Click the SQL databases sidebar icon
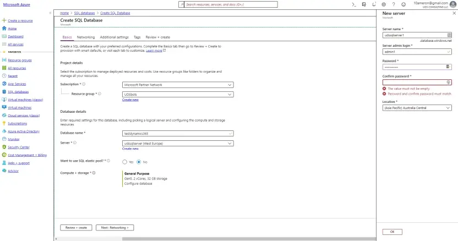Viewport: 458px width, 241px height. pyautogui.click(x=4, y=91)
